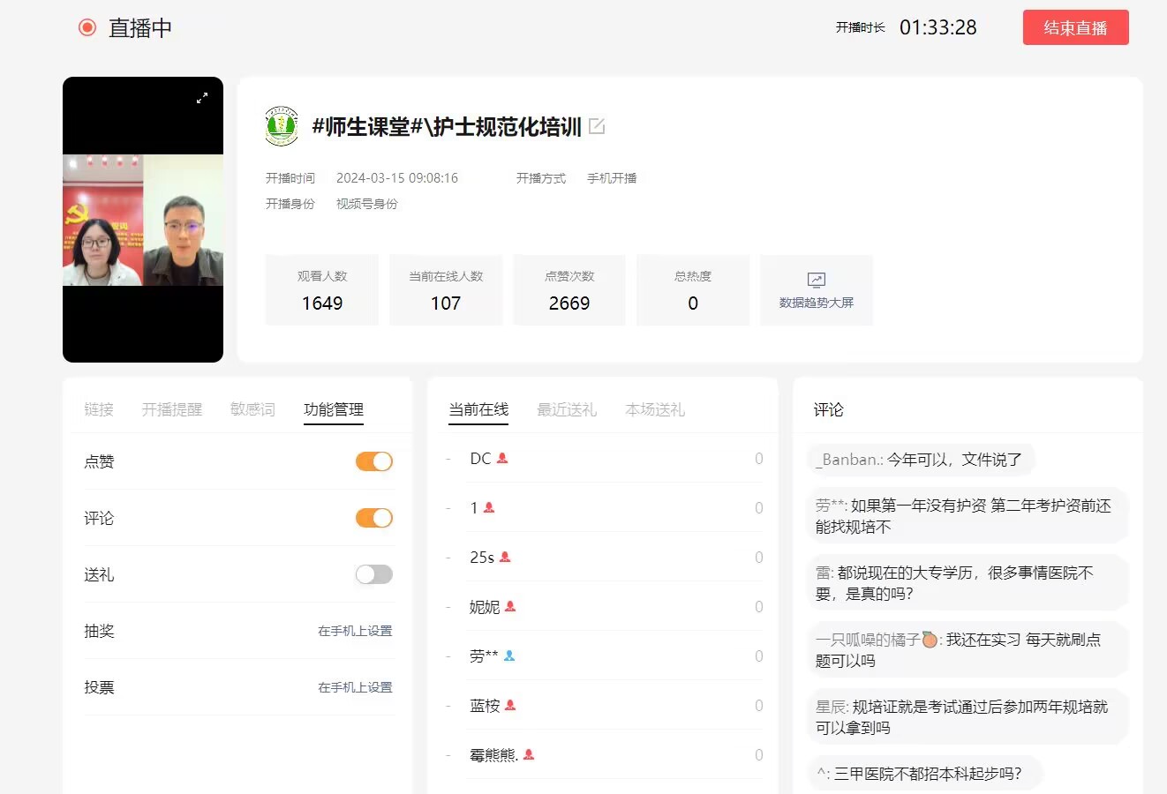This screenshot has height=794, width=1167.
Task: Turn off the 评论 comments switch
Action: 373,518
